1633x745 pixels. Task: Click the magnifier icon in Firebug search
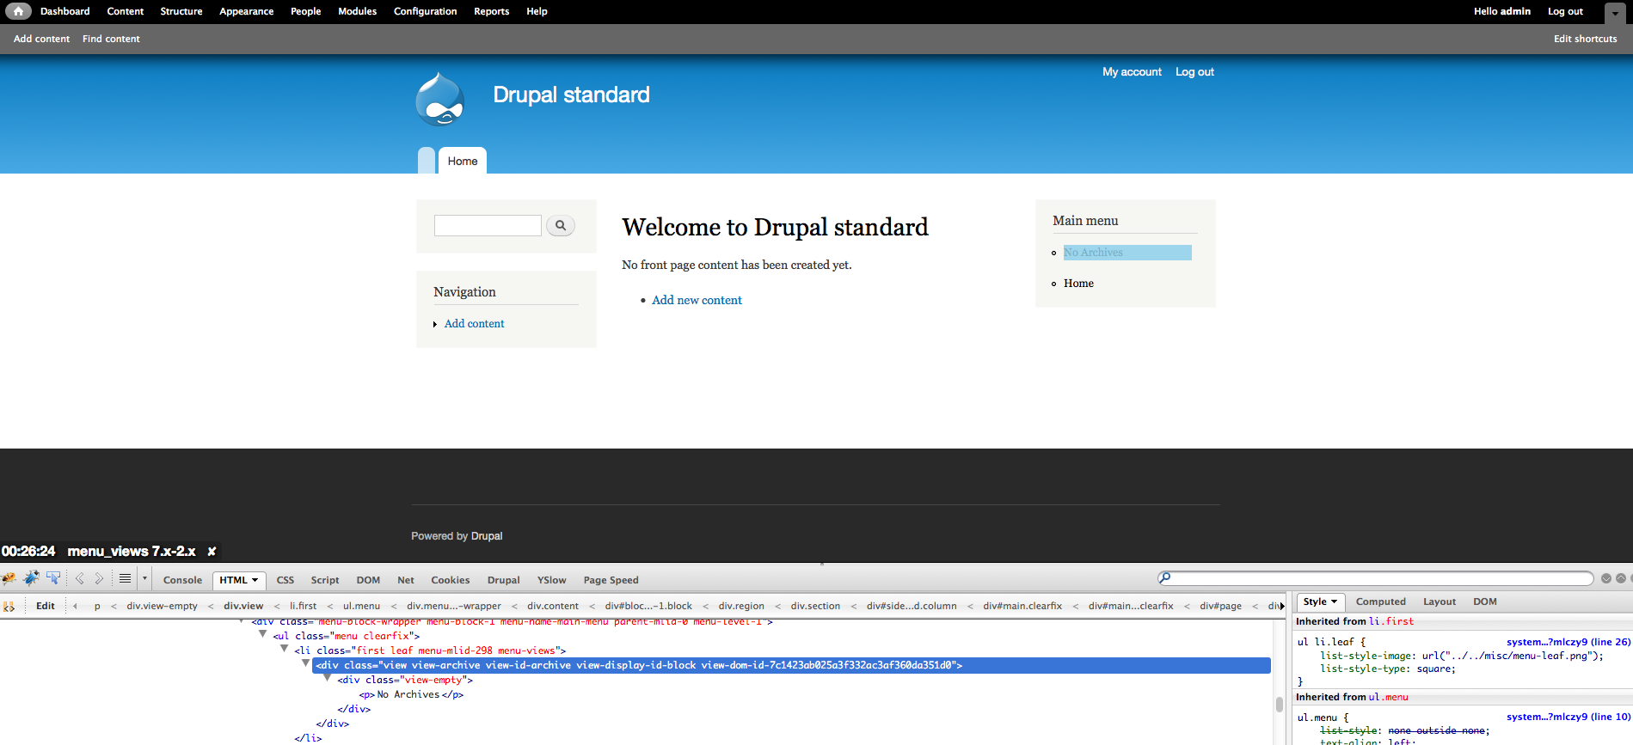[x=1164, y=578]
